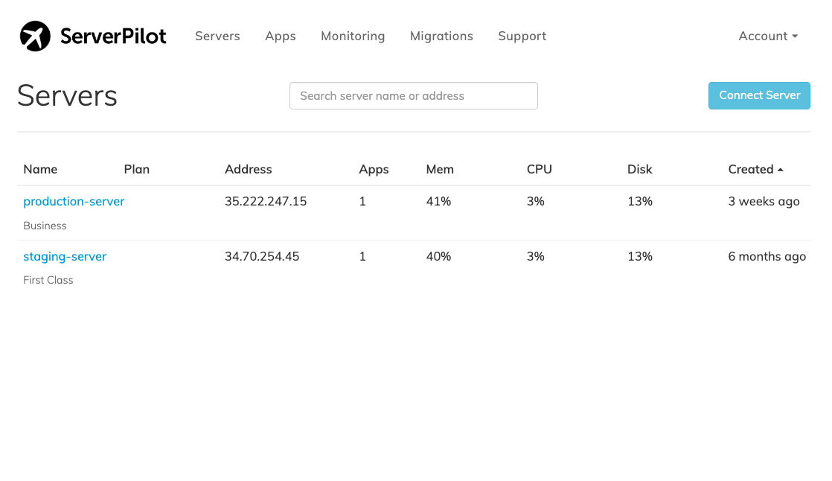Viewport: 832px width, 481px height.
Task: Sort servers by CPU column
Action: click(540, 169)
